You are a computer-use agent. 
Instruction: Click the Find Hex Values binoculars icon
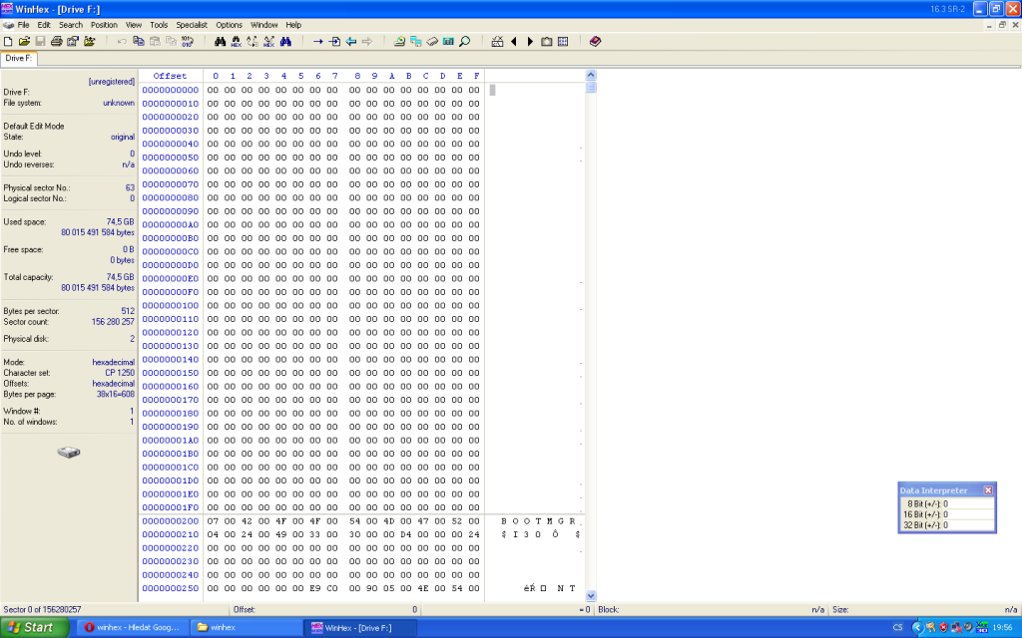(237, 41)
